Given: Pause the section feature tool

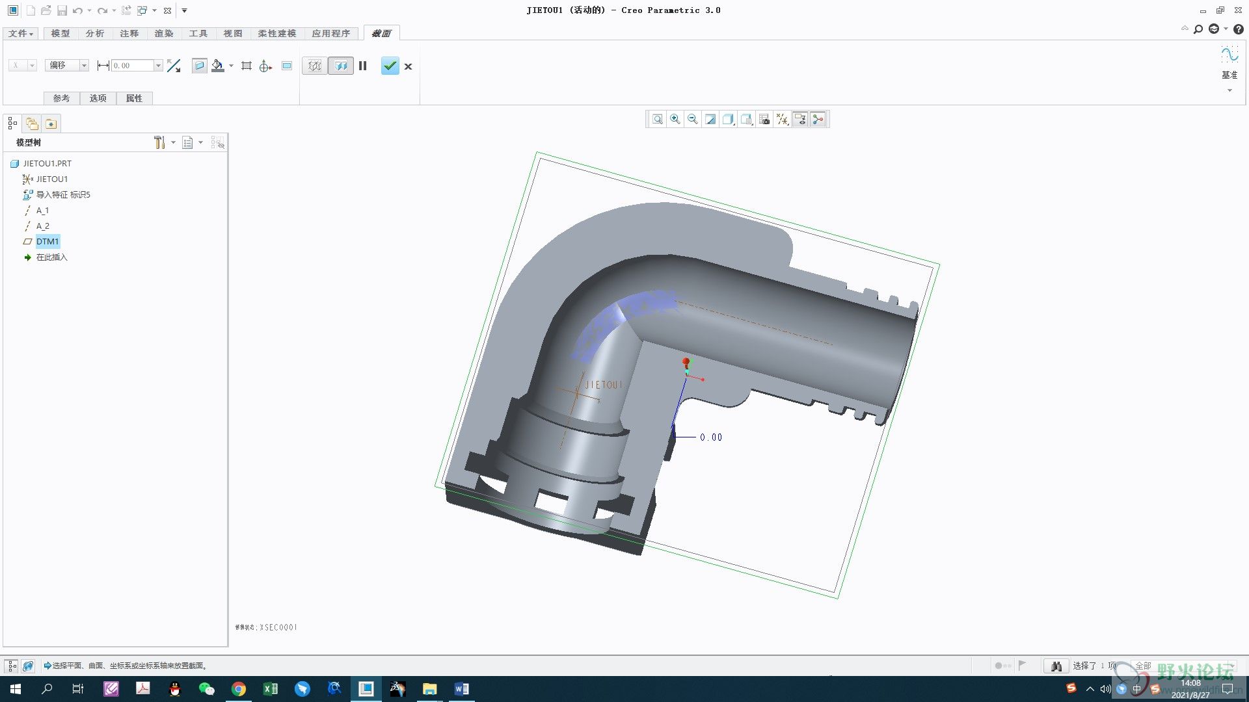Looking at the screenshot, I should [x=363, y=66].
